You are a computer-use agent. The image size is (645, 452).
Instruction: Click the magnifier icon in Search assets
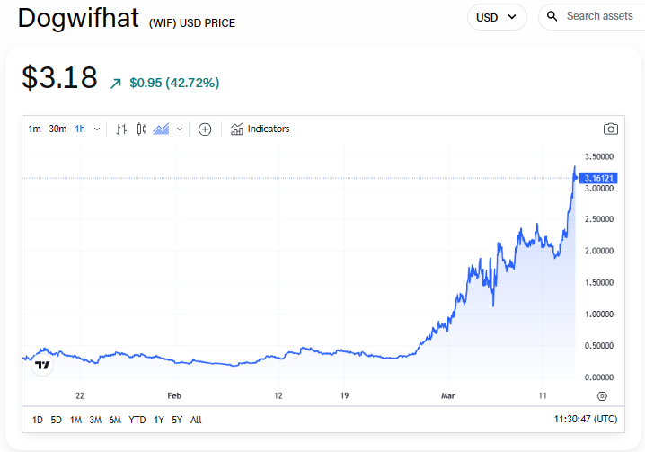[x=552, y=16]
